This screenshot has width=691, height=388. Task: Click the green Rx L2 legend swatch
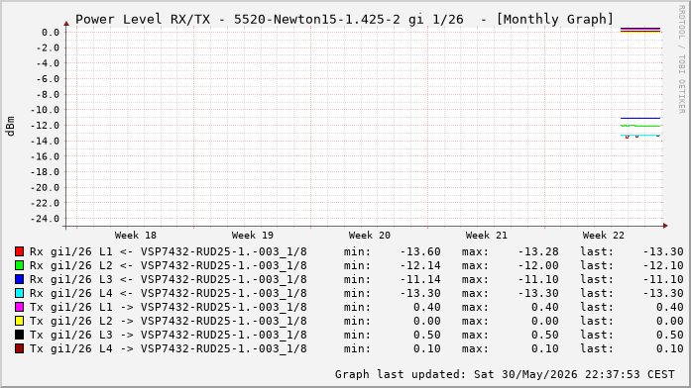(19, 265)
